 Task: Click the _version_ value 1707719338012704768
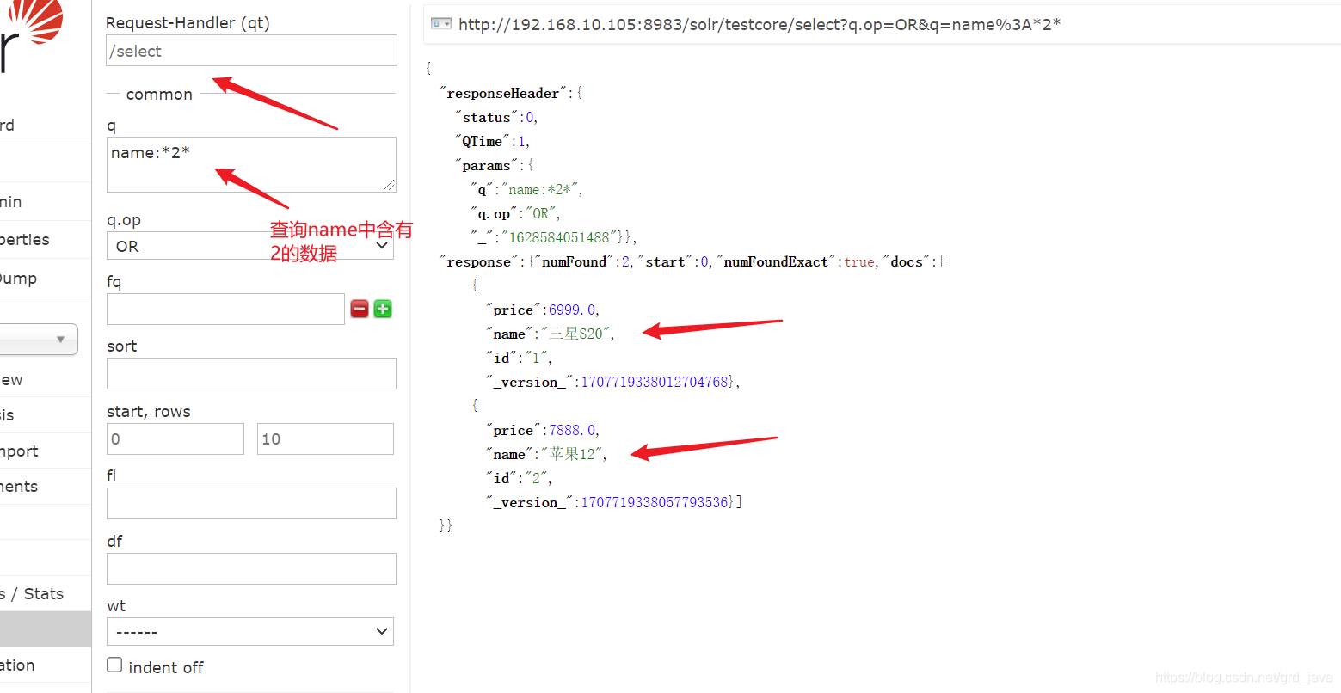click(655, 382)
